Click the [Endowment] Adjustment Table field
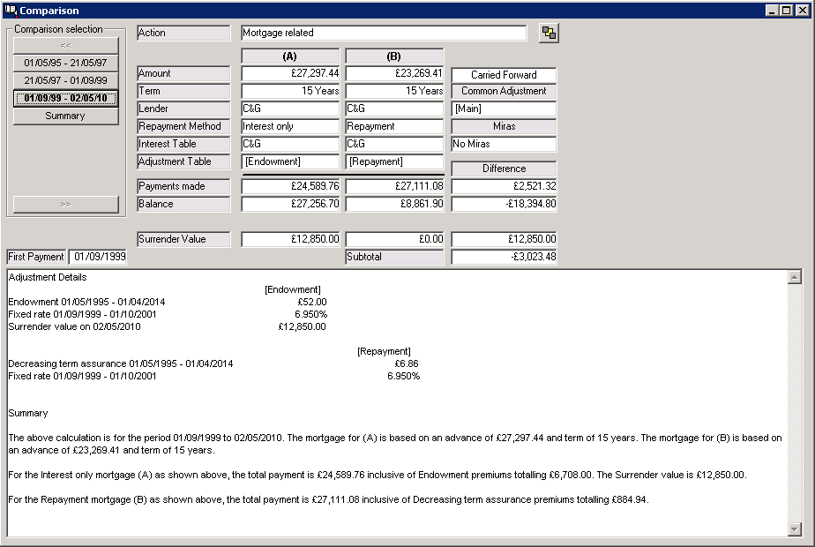The height and width of the screenshot is (547, 815). [x=290, y=161]
